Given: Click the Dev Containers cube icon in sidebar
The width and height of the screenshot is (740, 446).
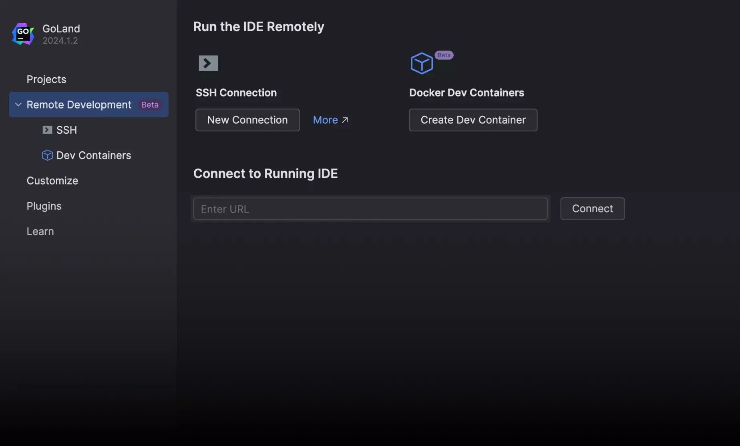Looking at the screenshot, I should [x=47, y=155].
